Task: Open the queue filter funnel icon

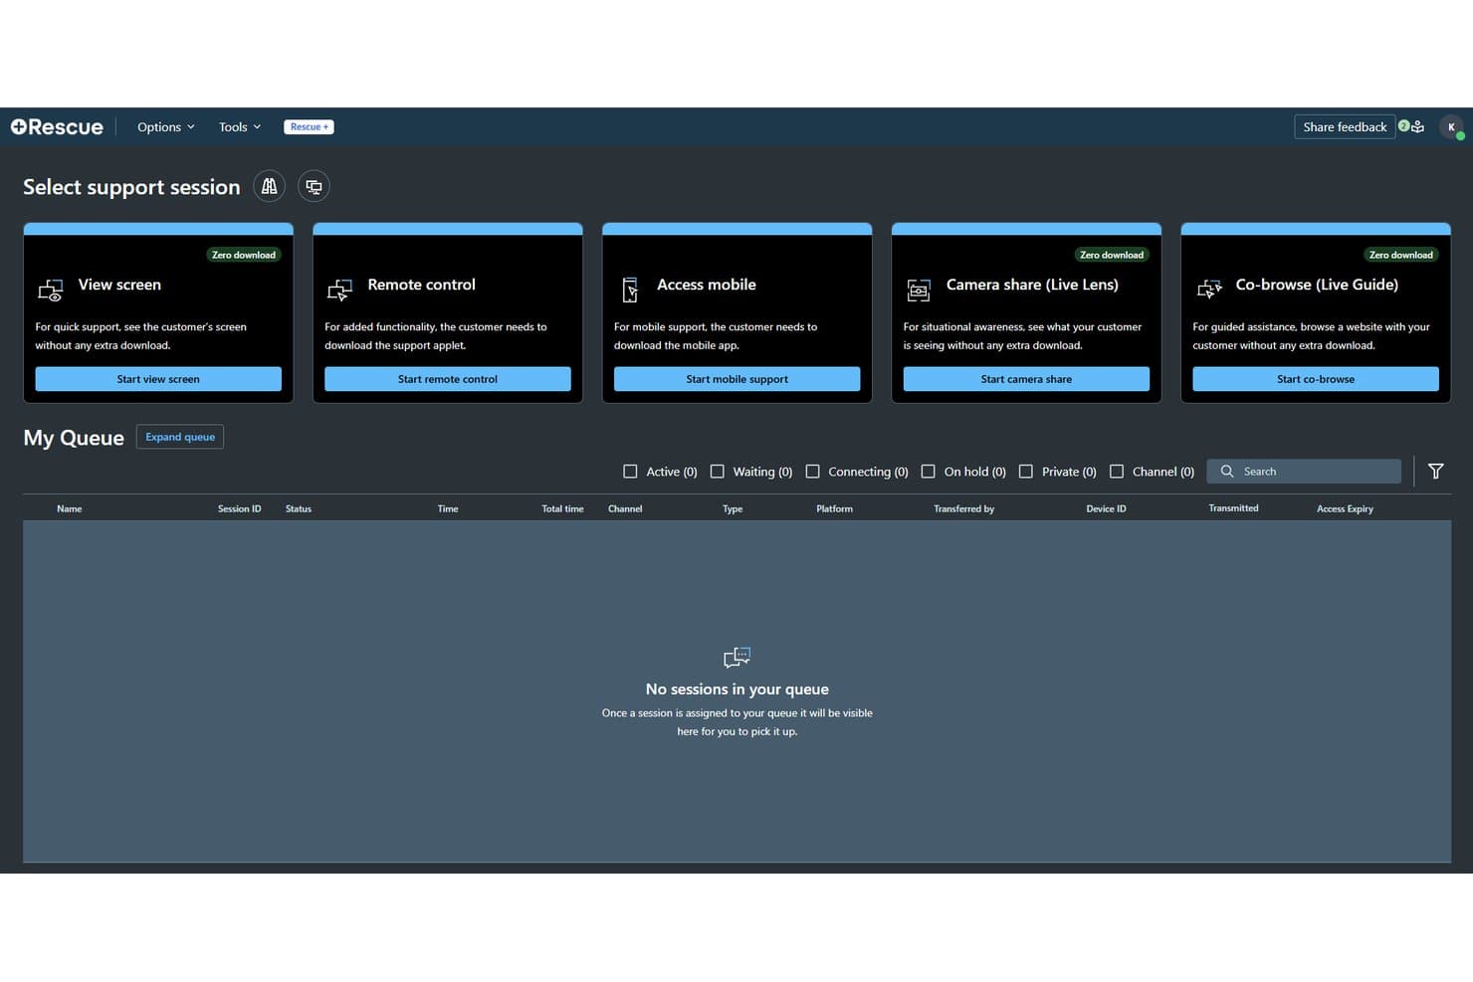Action: click(x=1435, y=472)
